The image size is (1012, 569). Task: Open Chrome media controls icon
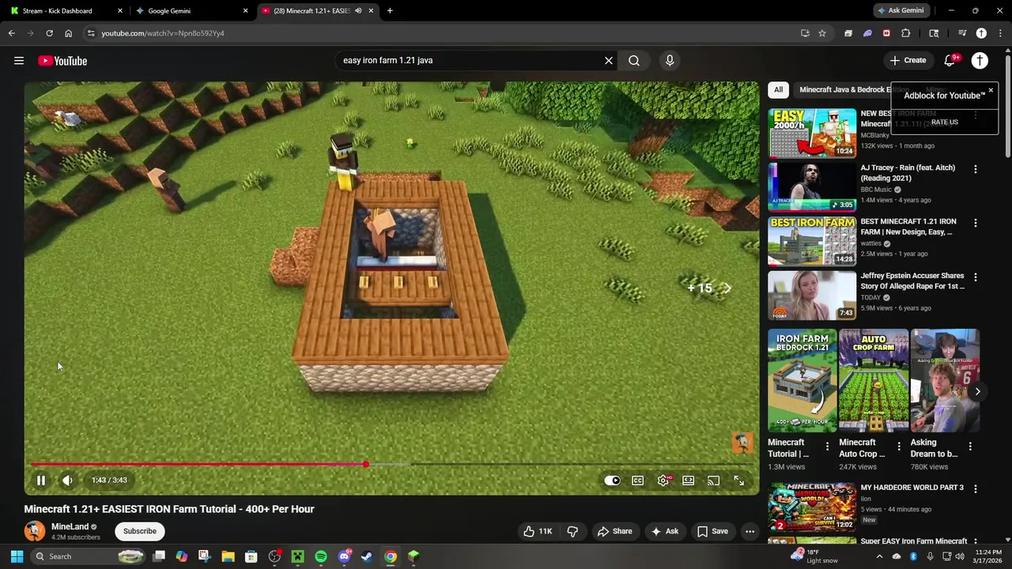point(962,33)
